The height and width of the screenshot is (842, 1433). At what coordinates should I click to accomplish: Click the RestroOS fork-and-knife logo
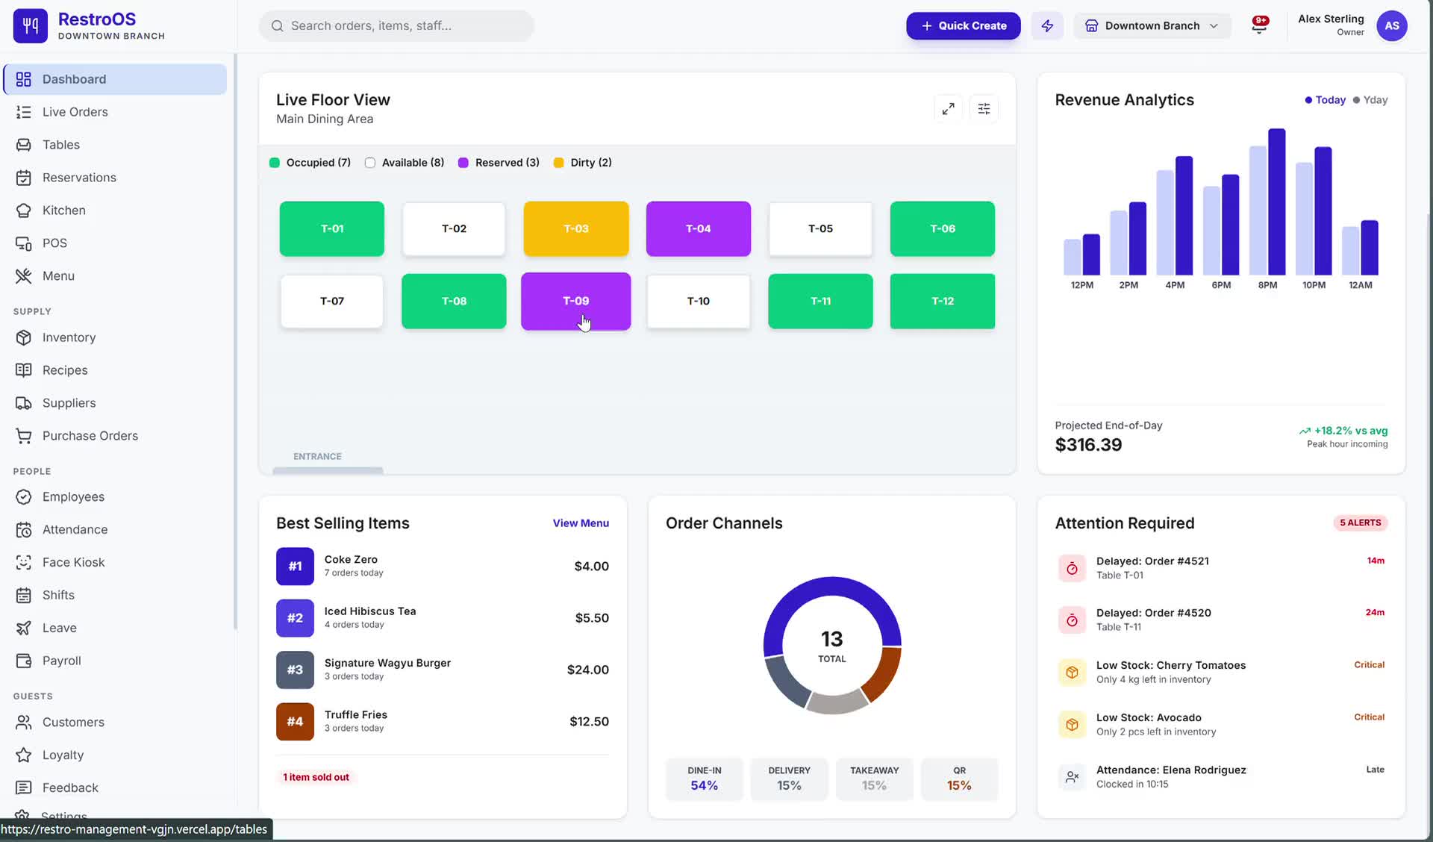point(30,25)
